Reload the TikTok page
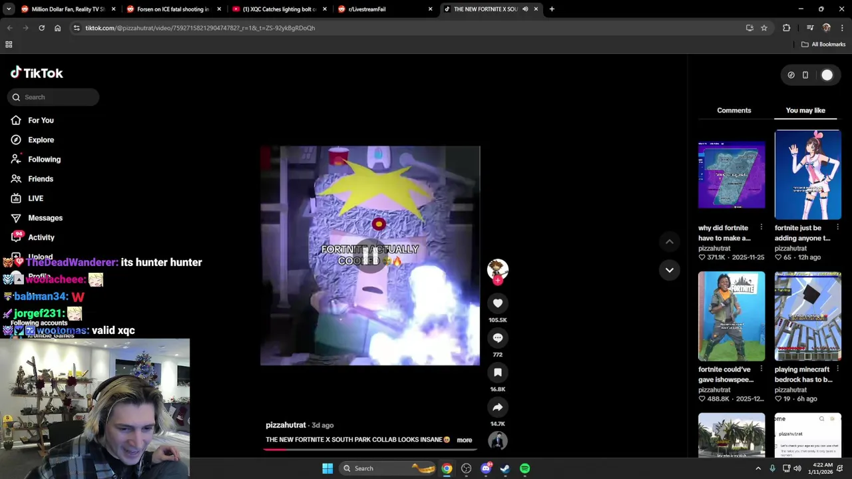Image resolution: width=852 pixels, height=479 pixels. (x=41, y=28)
